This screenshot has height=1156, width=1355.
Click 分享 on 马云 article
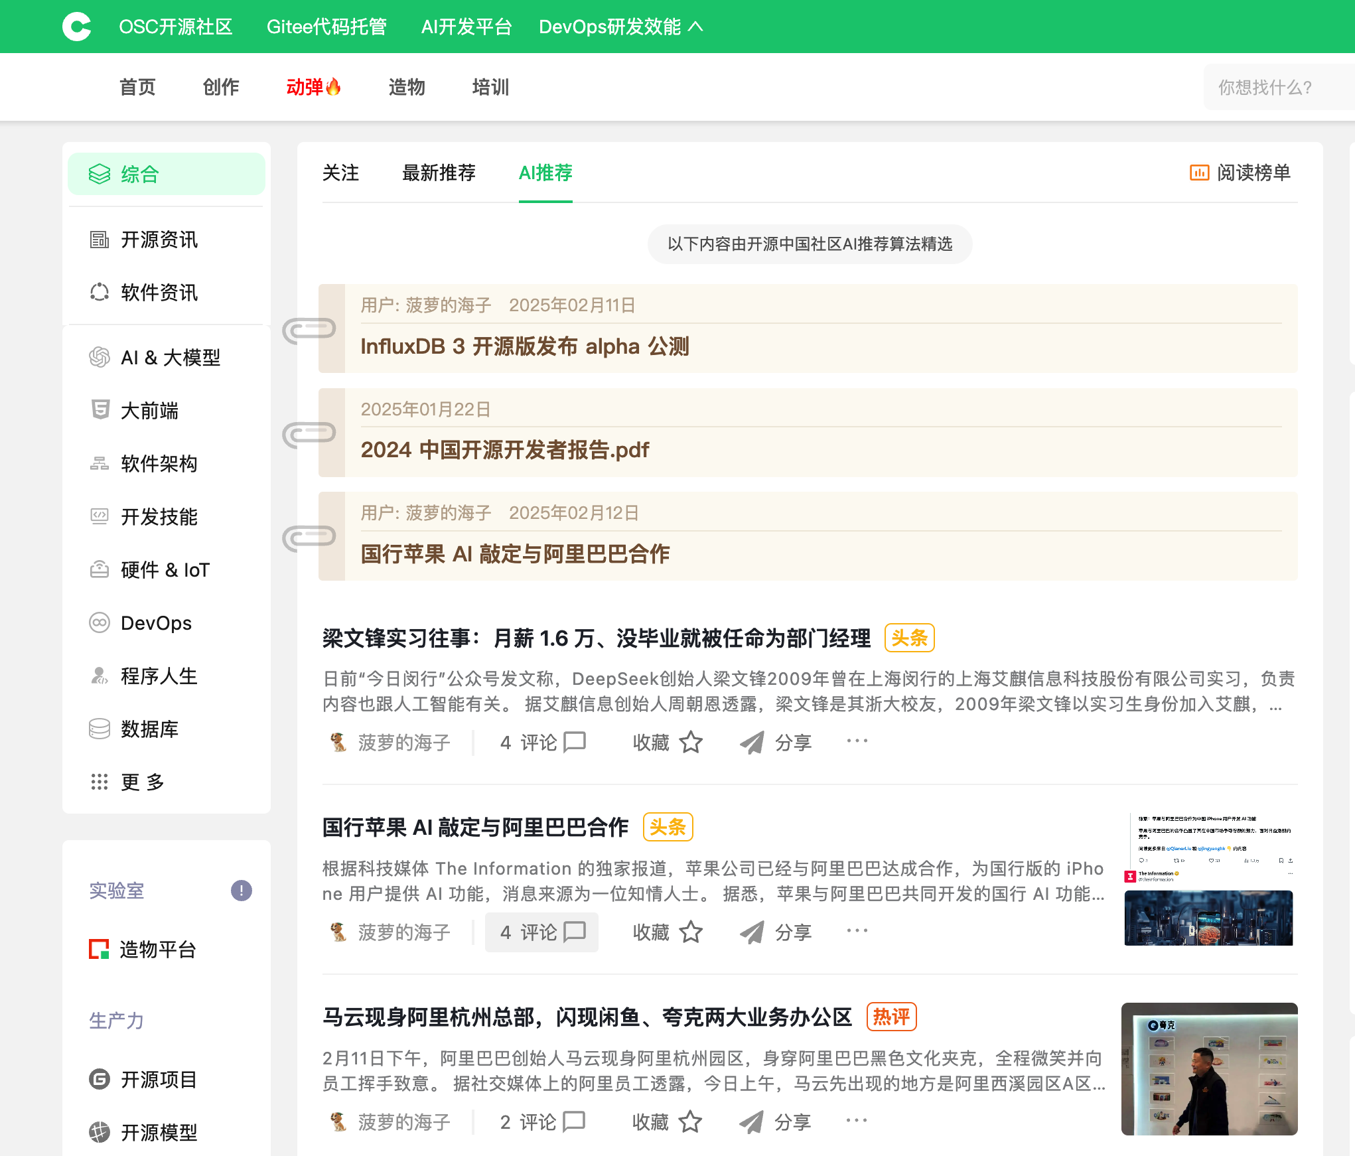(776, 1121)
